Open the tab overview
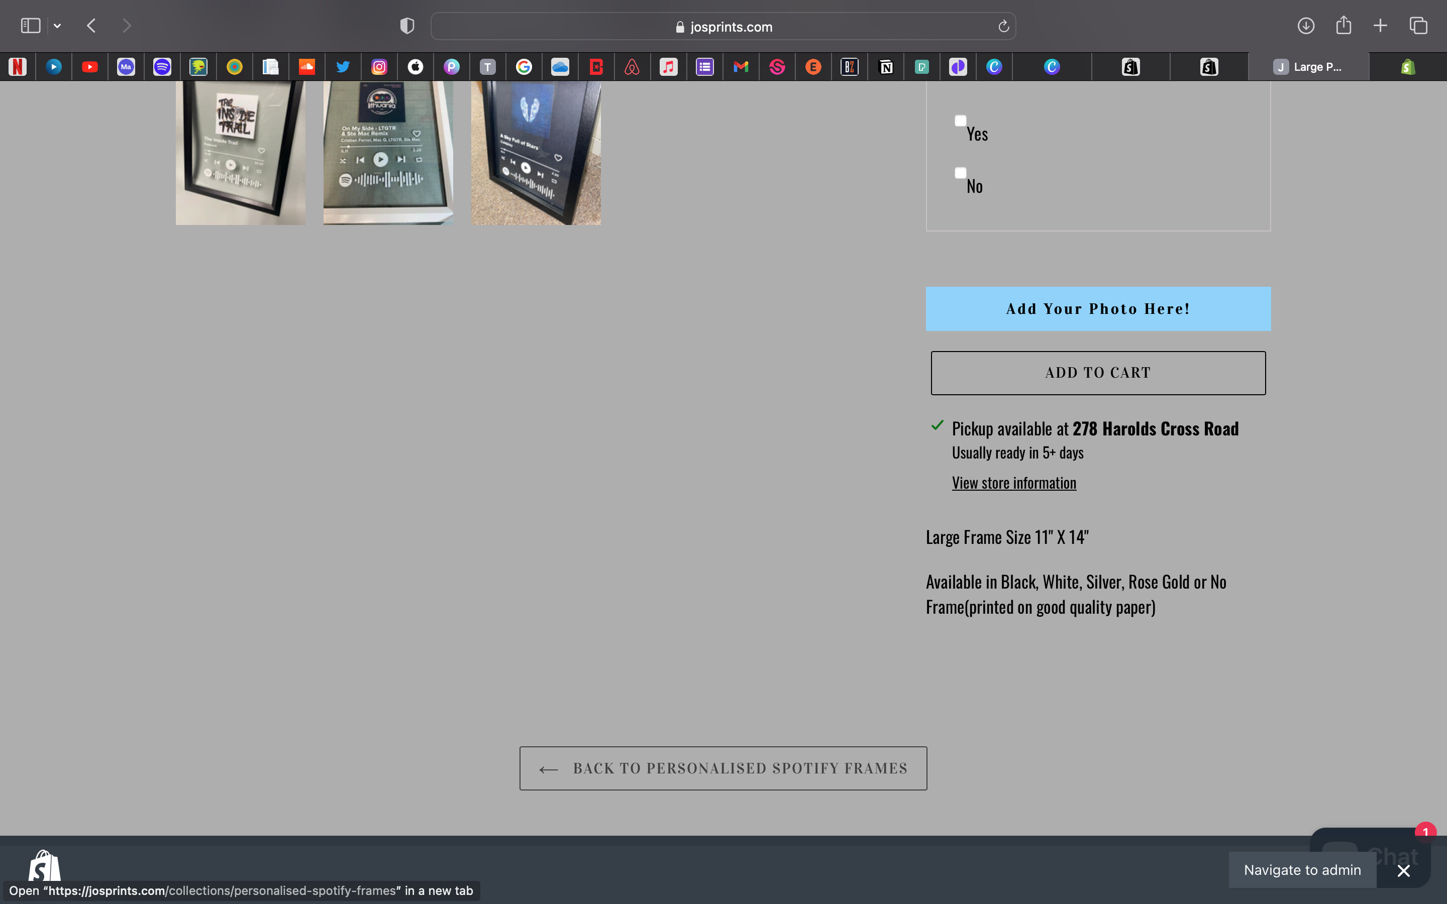 [x=1418, y=26]
